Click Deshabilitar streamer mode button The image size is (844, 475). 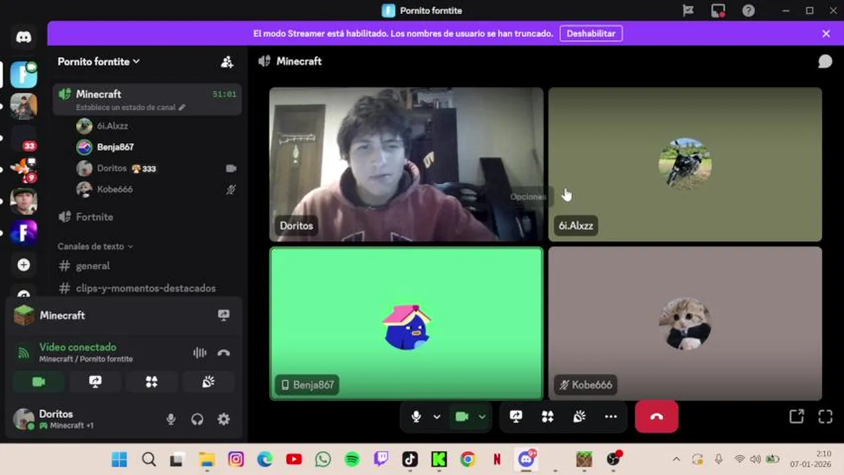(x=591, y=34)
